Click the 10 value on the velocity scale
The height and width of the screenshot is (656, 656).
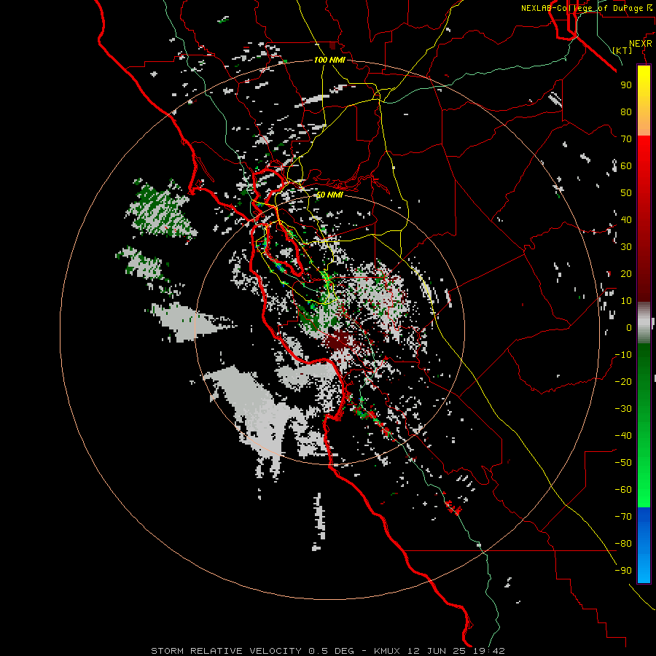626,301
